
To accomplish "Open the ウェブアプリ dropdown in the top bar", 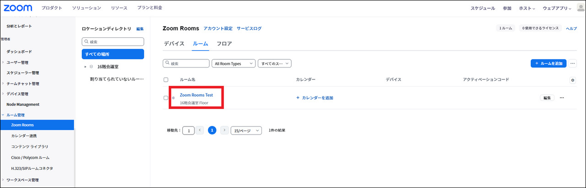I will click(557, 8).
